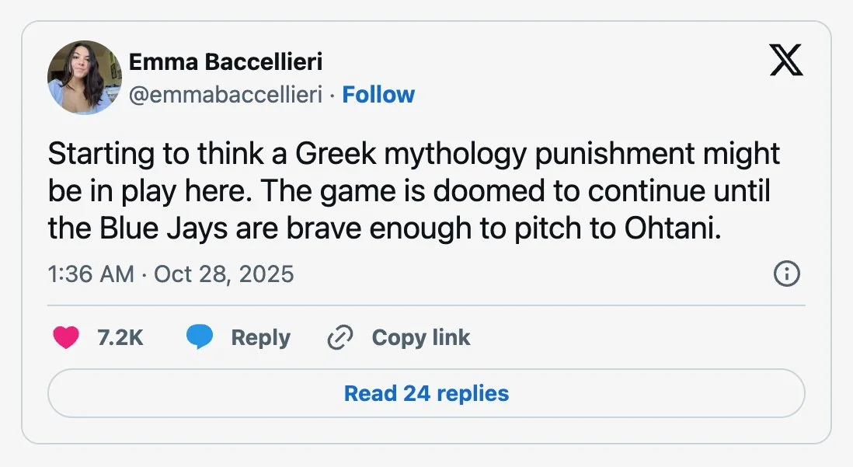Click the tweet's Greek mythology sentence
853x467 pixels.
coord(413,154)
